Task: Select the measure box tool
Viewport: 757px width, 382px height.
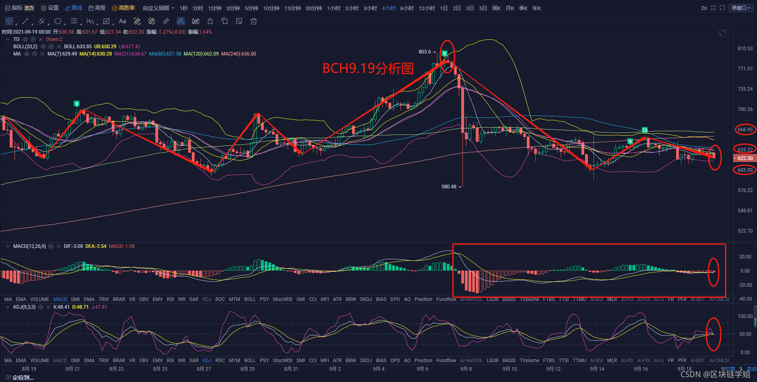Action: tap(106, 21)
